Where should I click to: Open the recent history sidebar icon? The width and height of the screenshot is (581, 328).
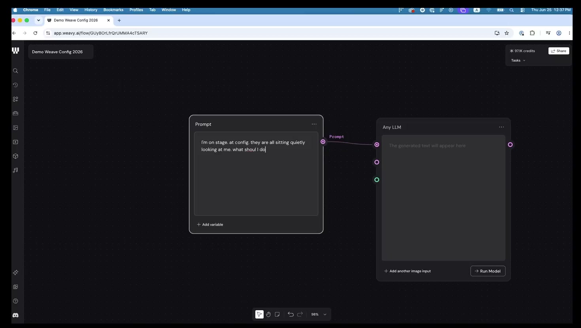[15, 85]
